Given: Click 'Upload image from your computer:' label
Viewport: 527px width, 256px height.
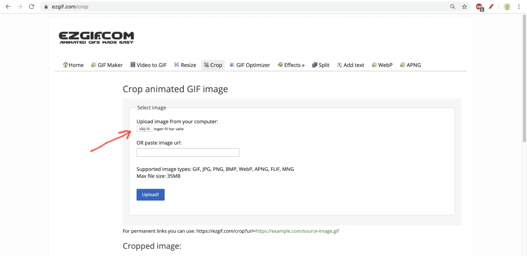Looking at the screenshot, I should (177, 122).
